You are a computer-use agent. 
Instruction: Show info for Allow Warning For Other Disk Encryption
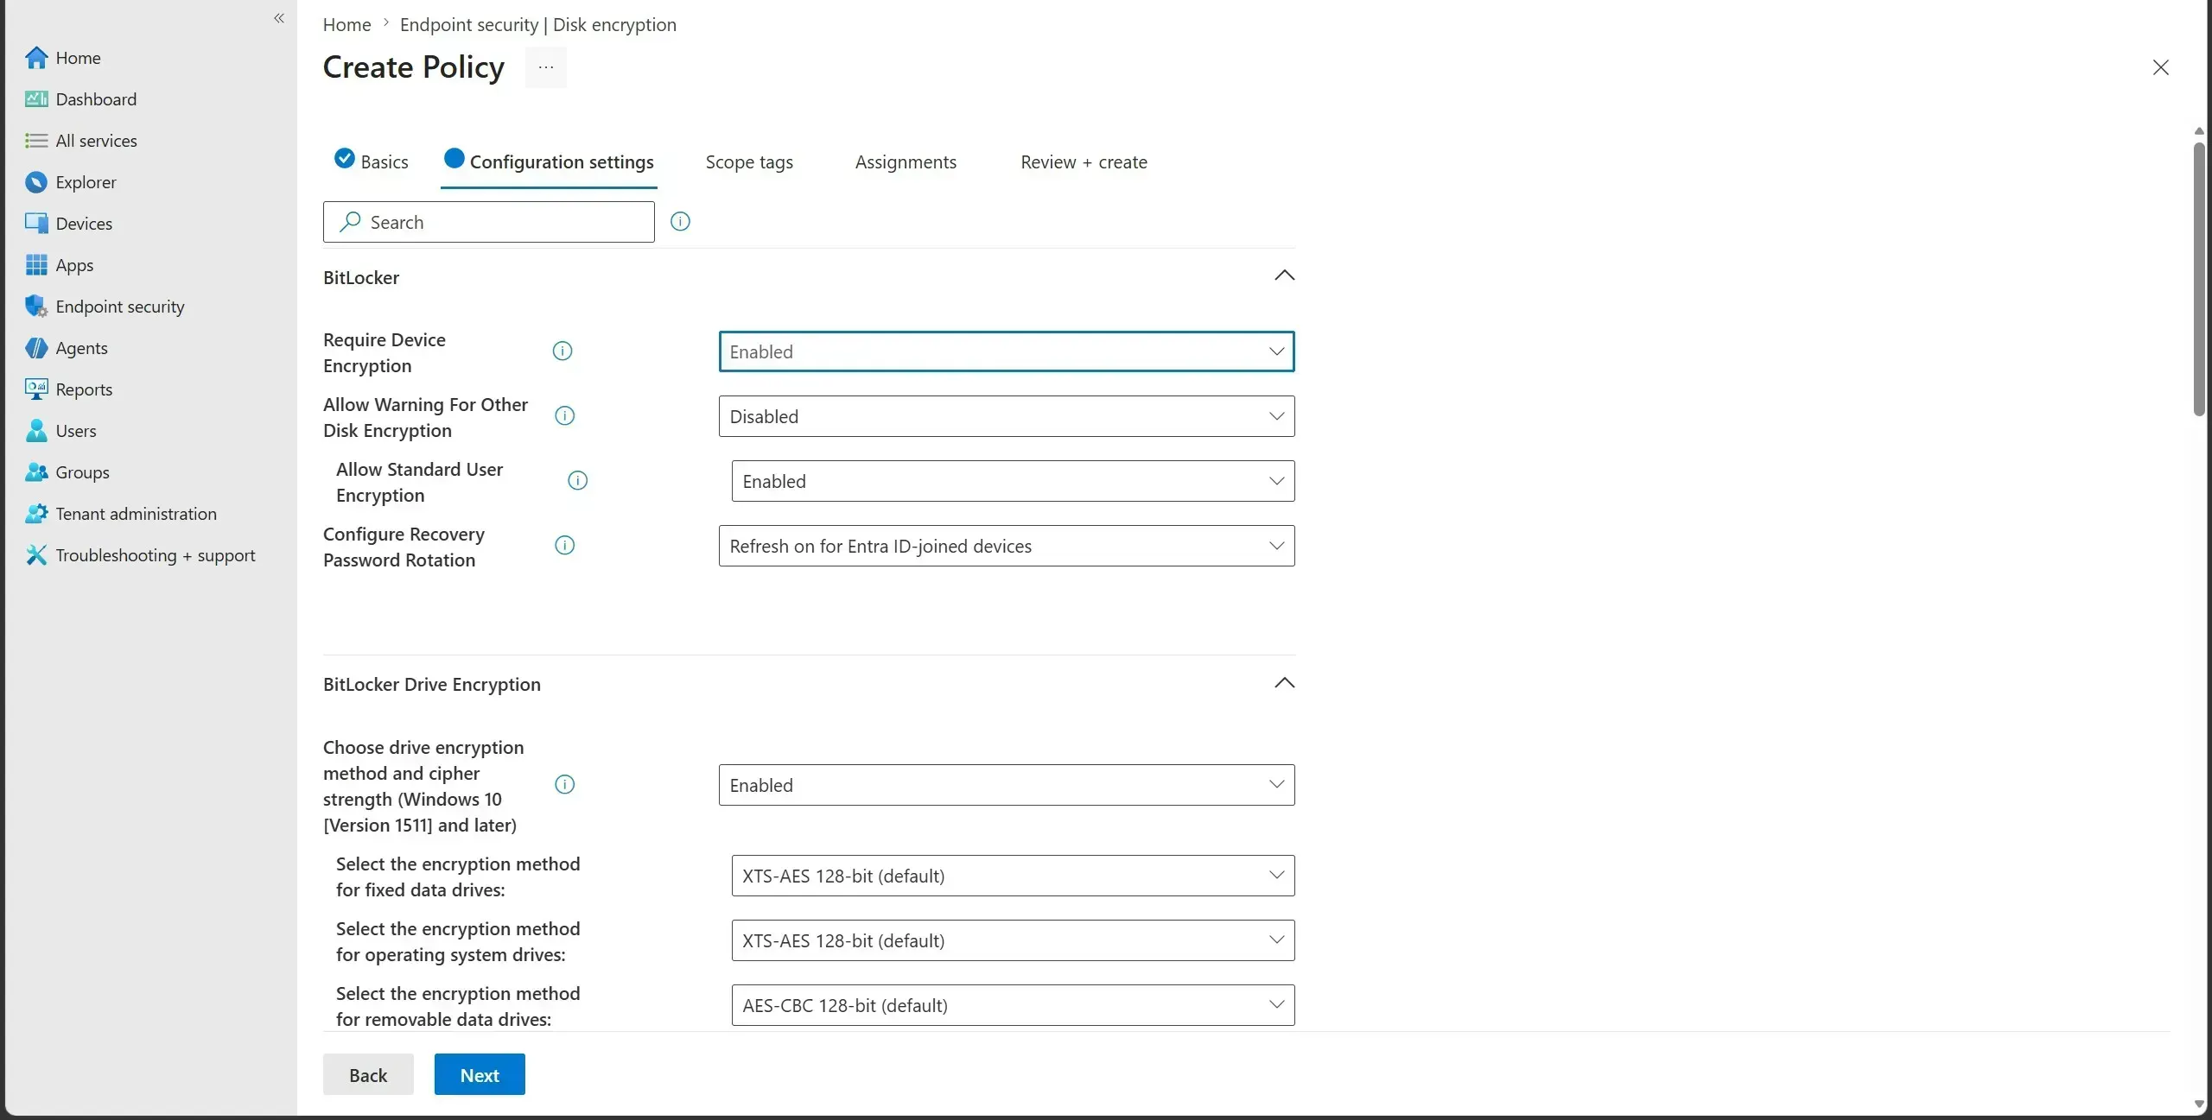coord(565,416)
